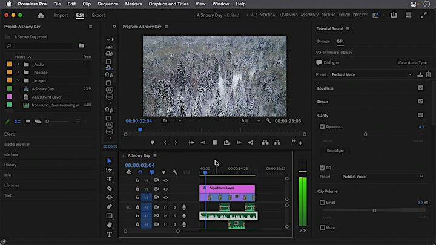Uncheck the Dynamics checkbox
Image resolution: width=436 pixels, height=245 pixels.
pyautogui.click(x=322, y=126)
